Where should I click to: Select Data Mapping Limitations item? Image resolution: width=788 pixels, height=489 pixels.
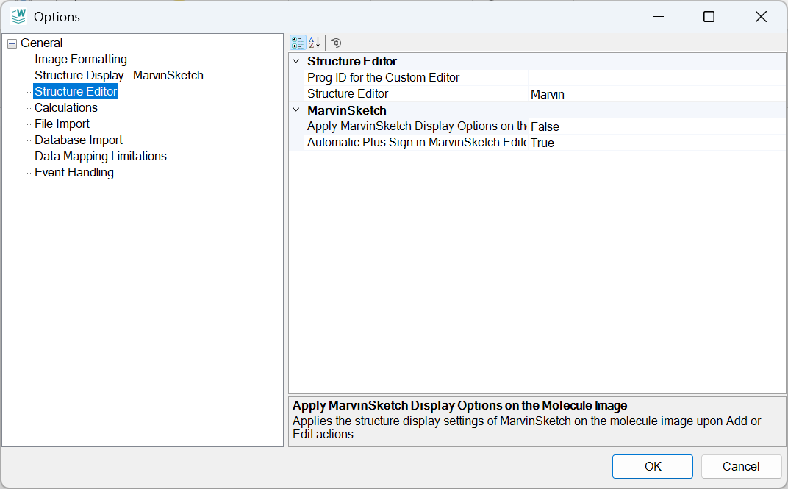click(x=101, y=157)
